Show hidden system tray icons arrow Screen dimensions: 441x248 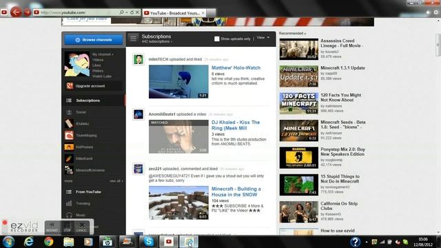367,242
